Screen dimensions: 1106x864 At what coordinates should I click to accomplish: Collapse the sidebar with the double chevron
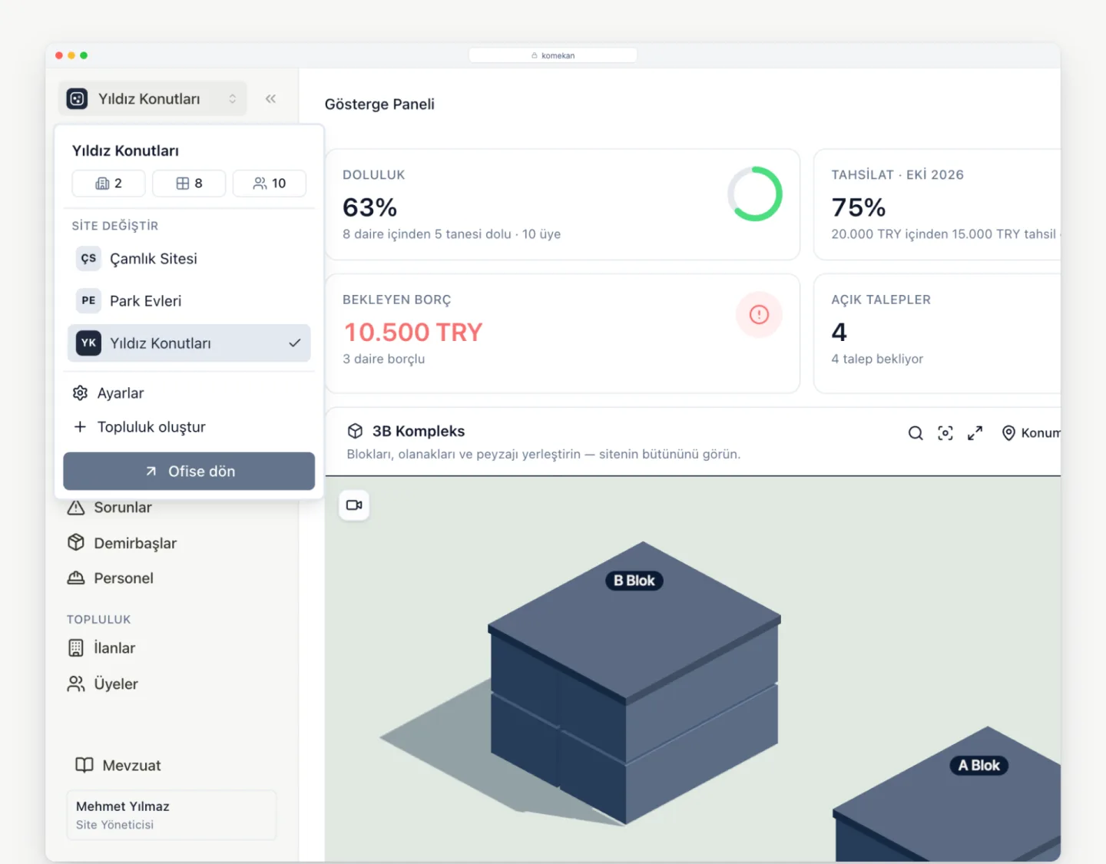pyautogui.click(x=270, y=98)
